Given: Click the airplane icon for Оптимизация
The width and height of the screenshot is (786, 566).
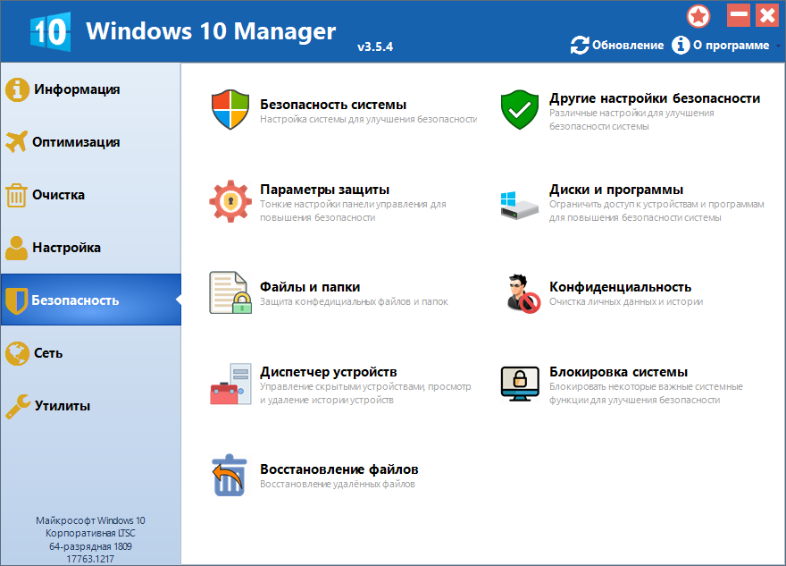Looking at the screenshot, I should tap(17, 142).
